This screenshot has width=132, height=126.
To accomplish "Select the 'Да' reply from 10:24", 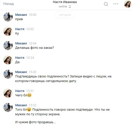I will pyautogui.click(x=17, y=62).
